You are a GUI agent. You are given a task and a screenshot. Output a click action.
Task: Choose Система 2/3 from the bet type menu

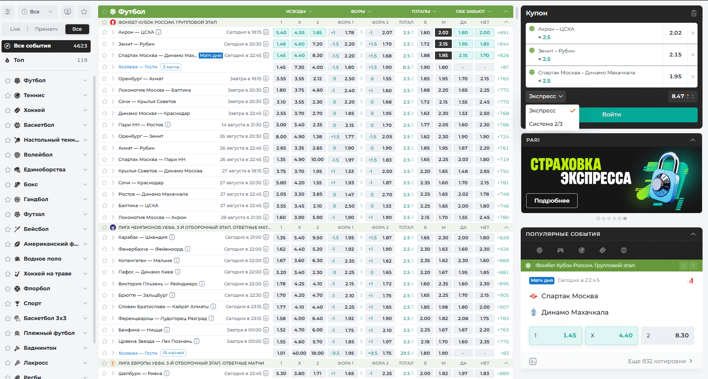[545, 124]
